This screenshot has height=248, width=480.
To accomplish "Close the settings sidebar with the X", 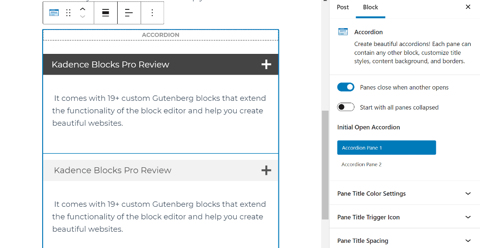I will click(x=468, y=7).
